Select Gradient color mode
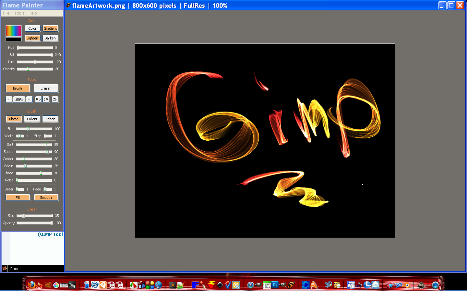 click(x=50, y=28)
